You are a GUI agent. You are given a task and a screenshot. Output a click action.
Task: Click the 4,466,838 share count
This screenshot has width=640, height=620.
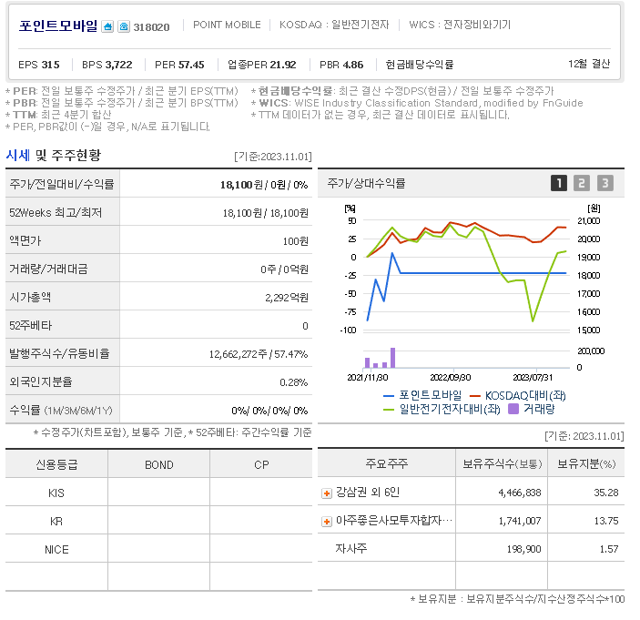(x=520, y=493)
